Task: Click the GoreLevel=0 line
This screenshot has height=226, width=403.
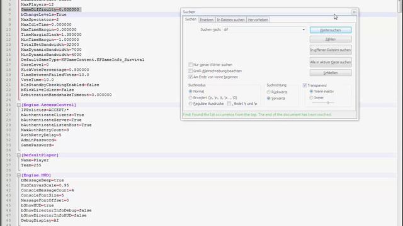Action: (x=35, y=65)
